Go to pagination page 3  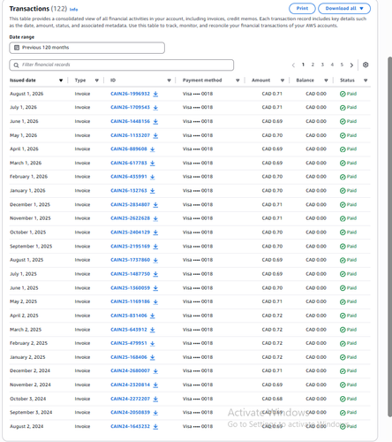tap(322, 65)
